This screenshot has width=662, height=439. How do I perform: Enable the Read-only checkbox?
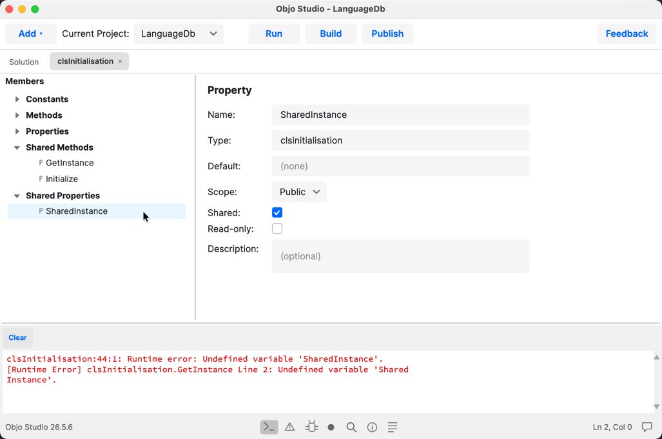click(277, 229)
